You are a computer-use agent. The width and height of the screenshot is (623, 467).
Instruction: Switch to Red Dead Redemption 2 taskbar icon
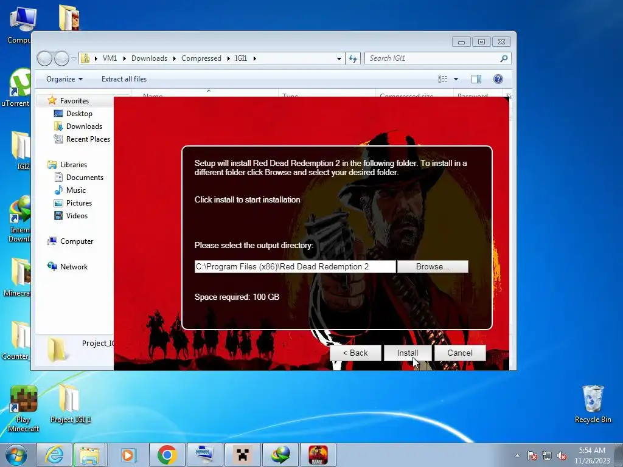pyautogui.click(x=318, y=455)
